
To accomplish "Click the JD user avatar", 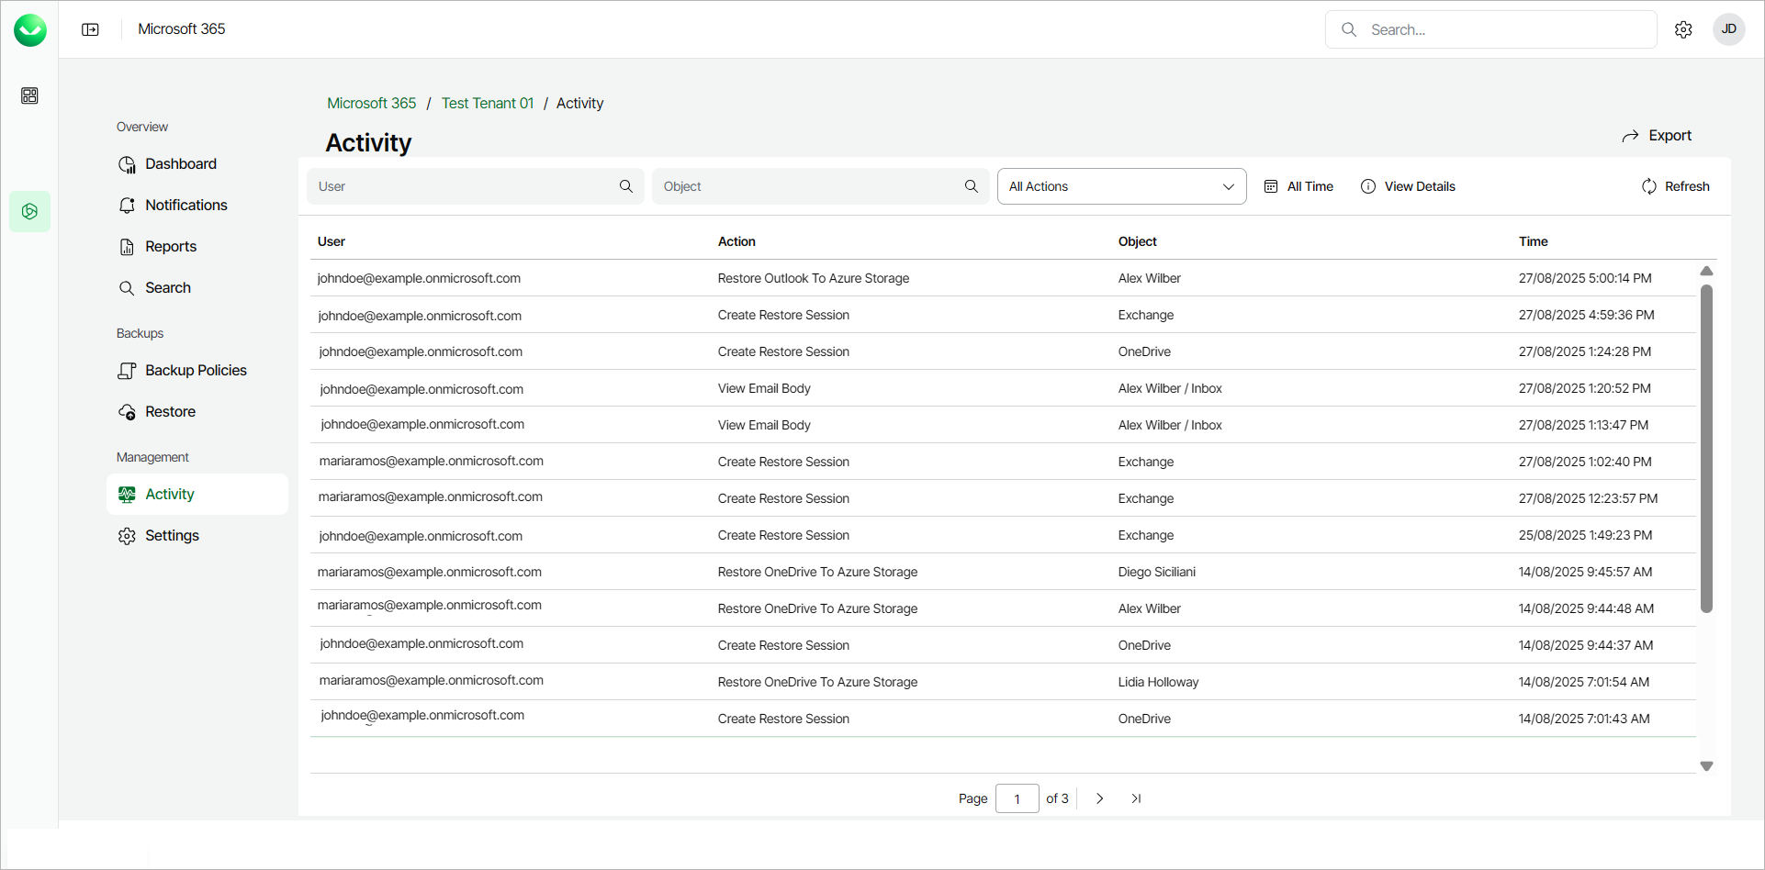I will tap(1728, 29).
